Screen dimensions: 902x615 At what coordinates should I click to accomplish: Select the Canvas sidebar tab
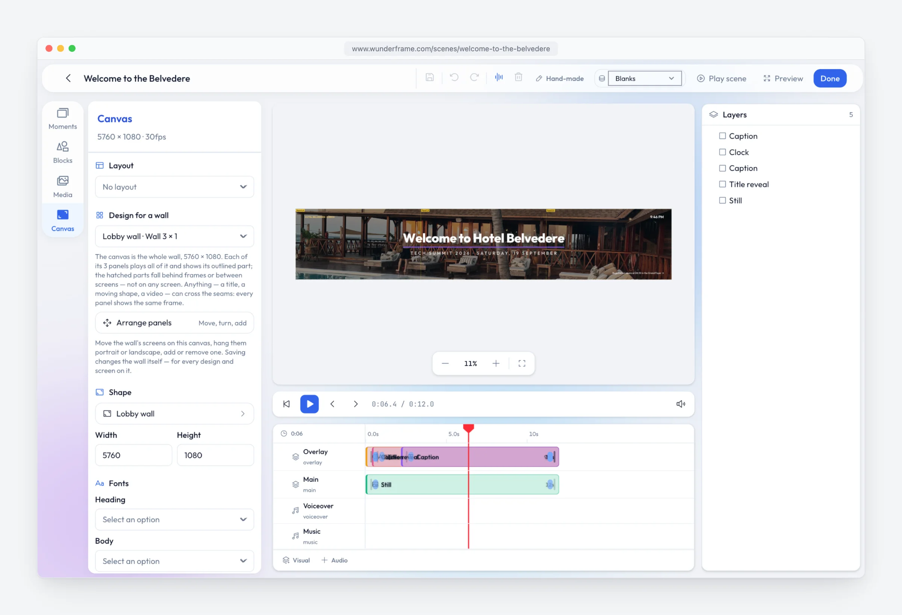tap(62, 221)
